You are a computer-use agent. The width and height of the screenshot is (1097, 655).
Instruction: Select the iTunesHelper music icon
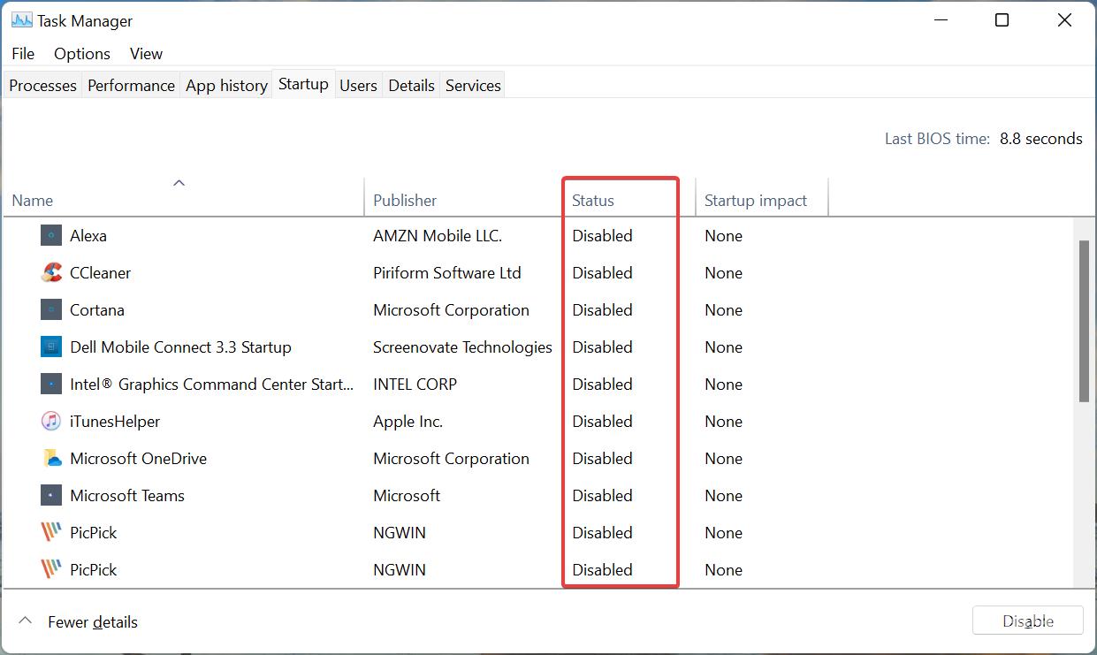tap(51, 422)
